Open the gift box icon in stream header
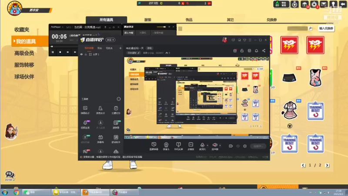Image resolution: width=348 pixels, height=196 pixels. (x=235, y=51)
